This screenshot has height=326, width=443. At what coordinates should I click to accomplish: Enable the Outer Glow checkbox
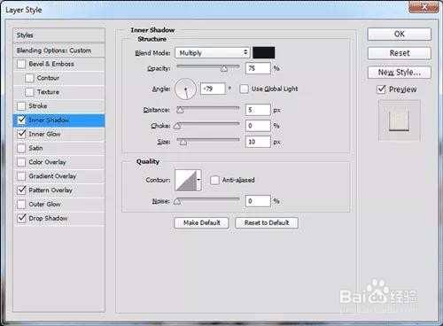(x=21, y=204)
